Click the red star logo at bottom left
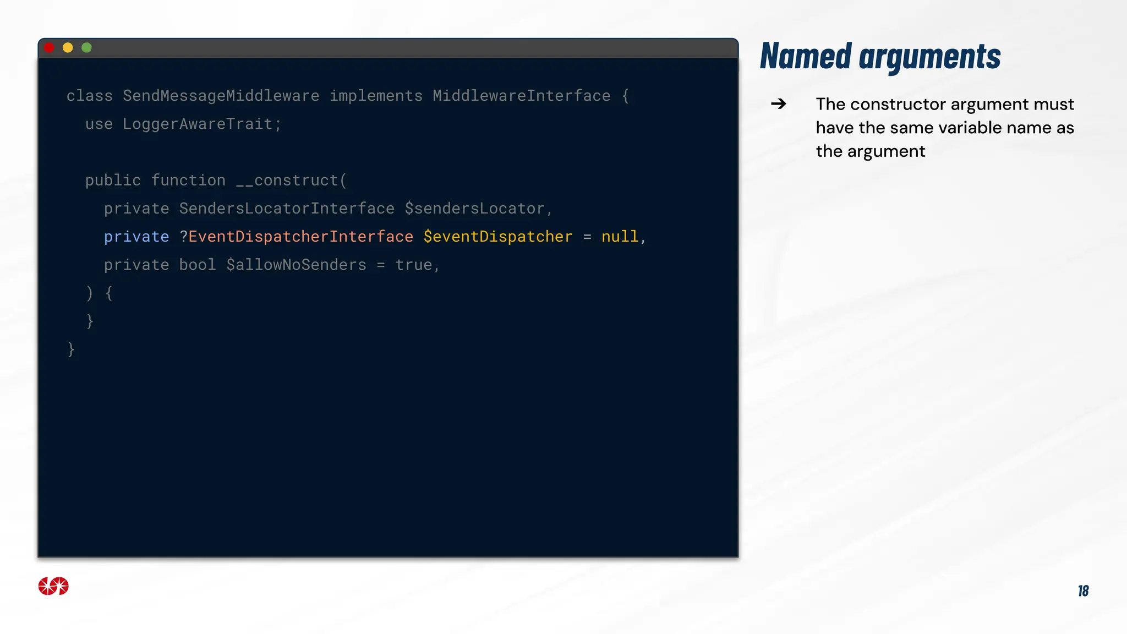The width and height of the screenshot is (1127, 634). (x=53, y=586)
